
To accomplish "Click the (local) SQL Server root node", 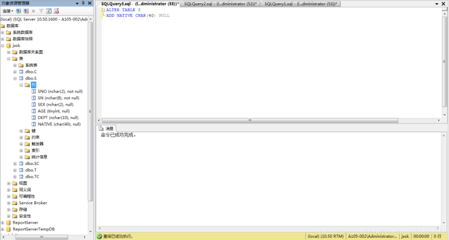I will point(44,20).
